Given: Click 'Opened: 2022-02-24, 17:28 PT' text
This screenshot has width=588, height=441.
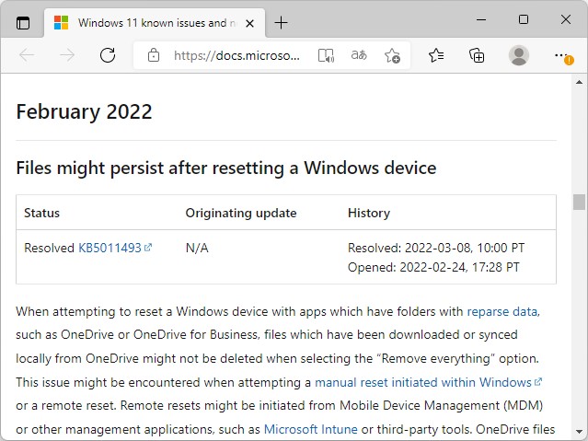Looking at the screenshot, I should pos(433,267).
